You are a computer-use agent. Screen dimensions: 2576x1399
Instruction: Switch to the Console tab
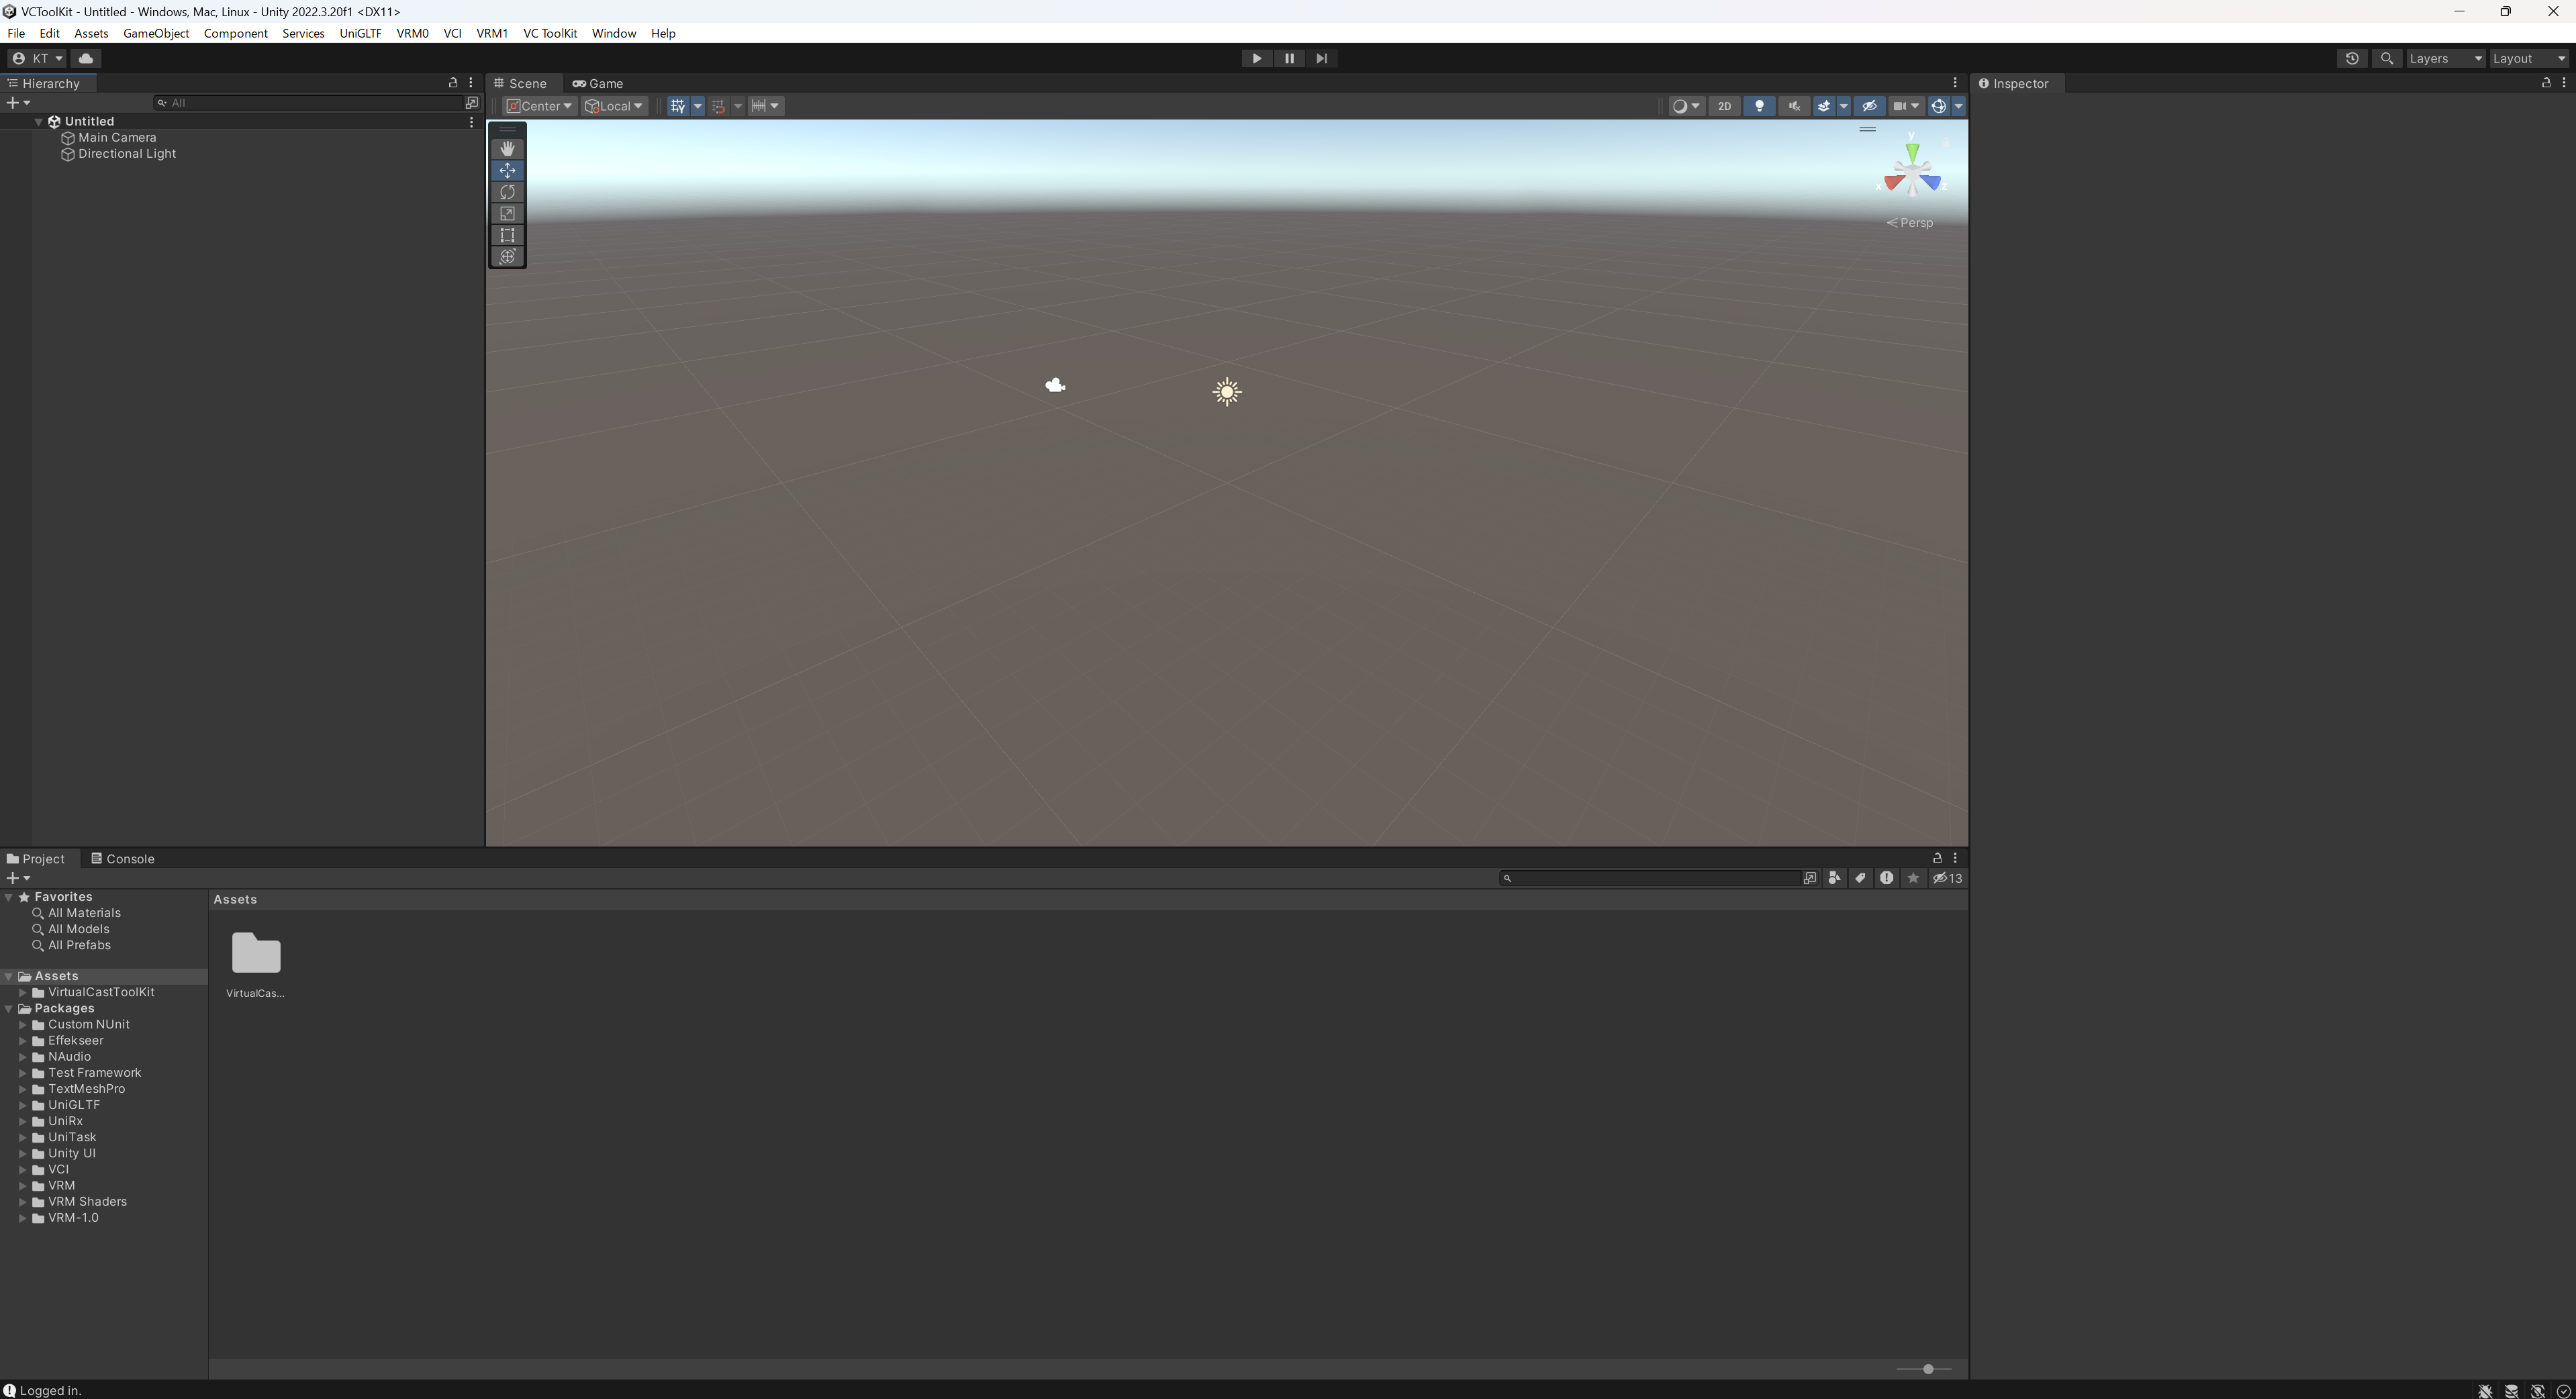[122, 858]
